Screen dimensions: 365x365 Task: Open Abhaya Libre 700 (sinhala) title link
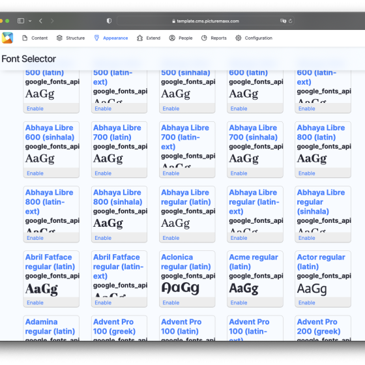click(x=254, y=132)
